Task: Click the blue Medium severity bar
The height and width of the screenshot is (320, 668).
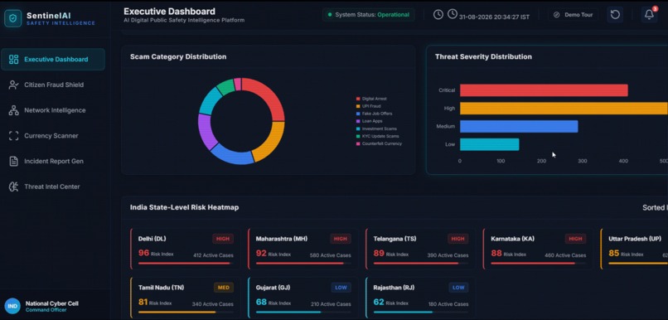Action: click(x=519, y=127)
